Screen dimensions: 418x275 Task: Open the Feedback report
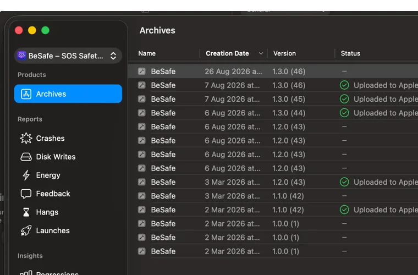point(45,194)
